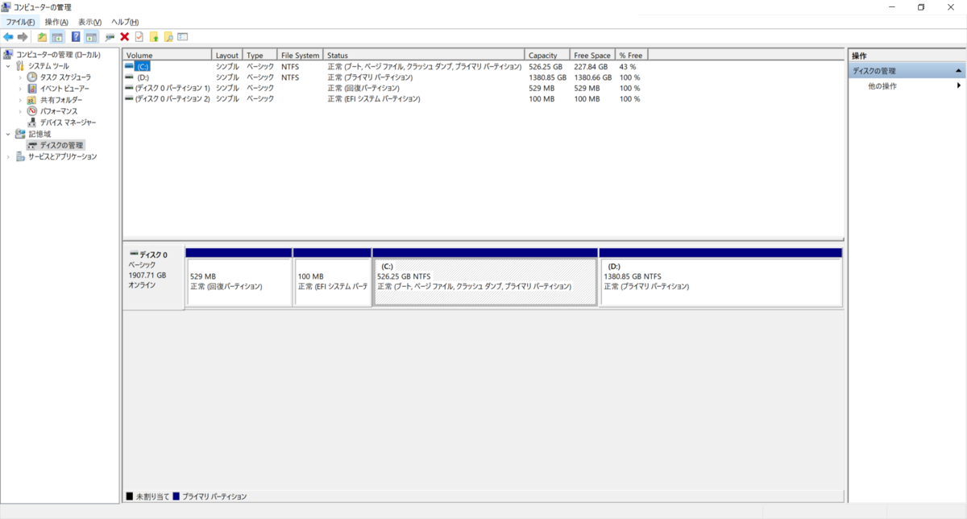Sort by the File System column header

(x=300, y=55)
